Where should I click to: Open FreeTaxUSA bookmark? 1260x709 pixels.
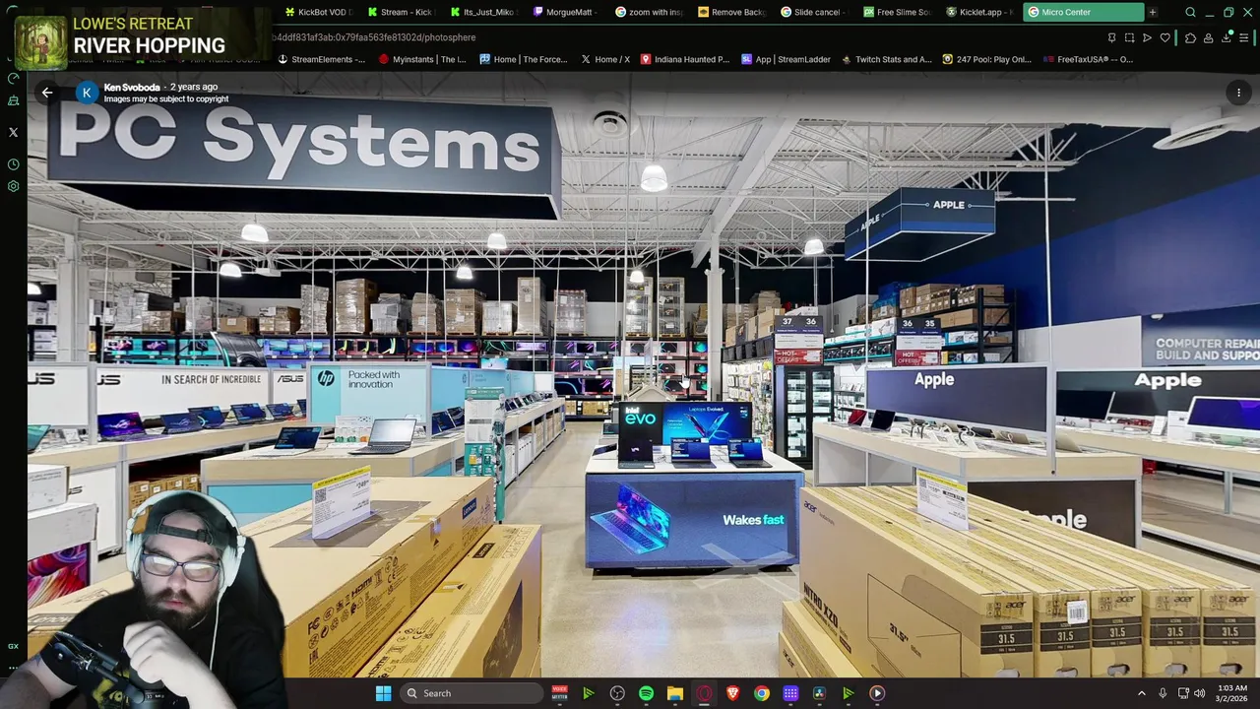(x=1088, y=59)
